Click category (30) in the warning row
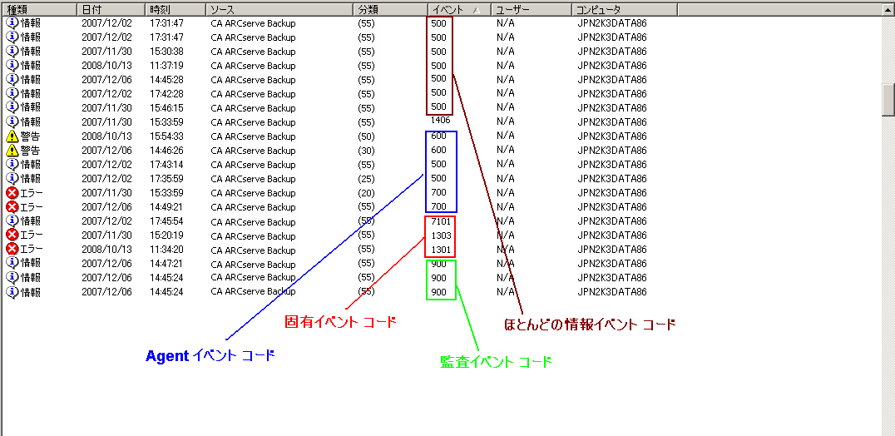895x436 pixels. [366, 151]
